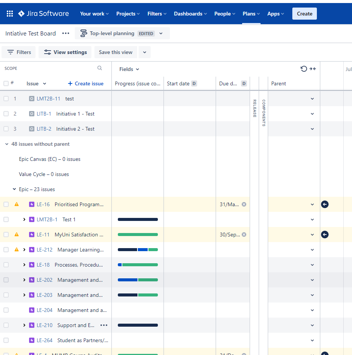Click the search icon in Scope header

pos(100,68)
